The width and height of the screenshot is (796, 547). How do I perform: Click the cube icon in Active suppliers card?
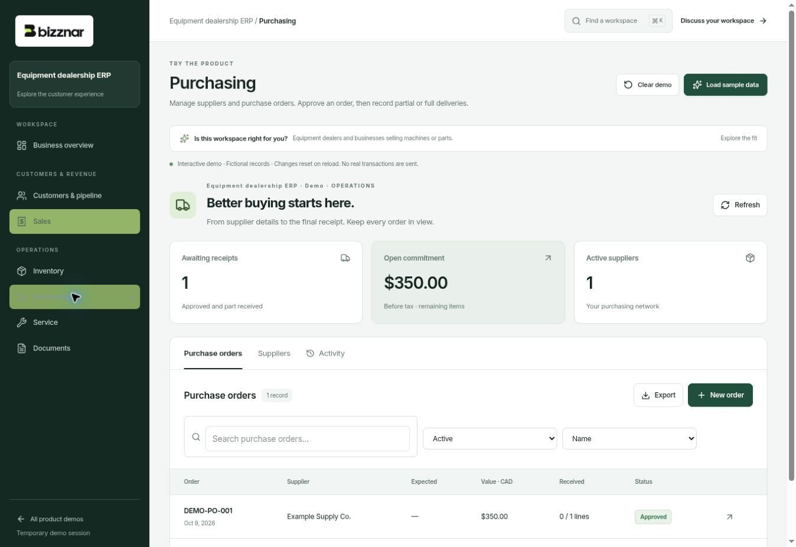point(750,258)
